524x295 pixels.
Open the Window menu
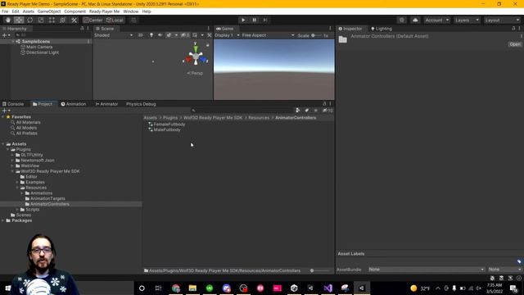tap(131, 11)
